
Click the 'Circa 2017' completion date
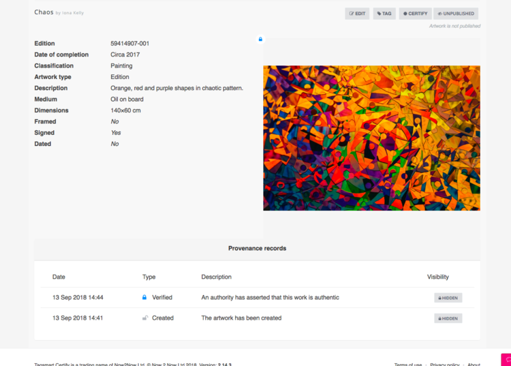click(125, 55)
